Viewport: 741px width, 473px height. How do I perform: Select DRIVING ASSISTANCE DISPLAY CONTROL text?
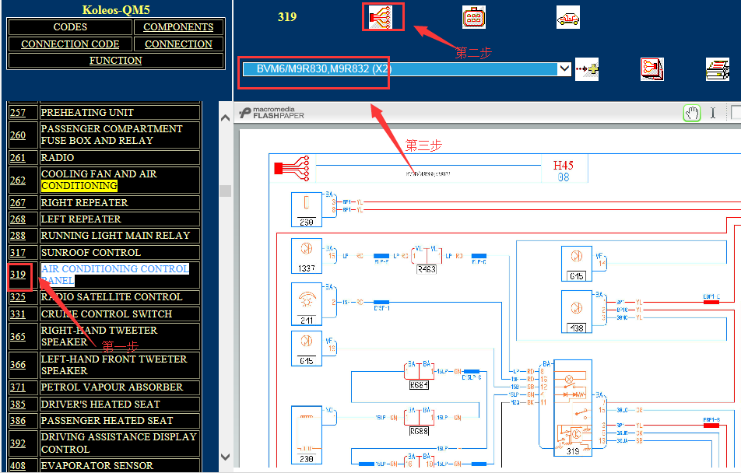[x=118, y=443]
